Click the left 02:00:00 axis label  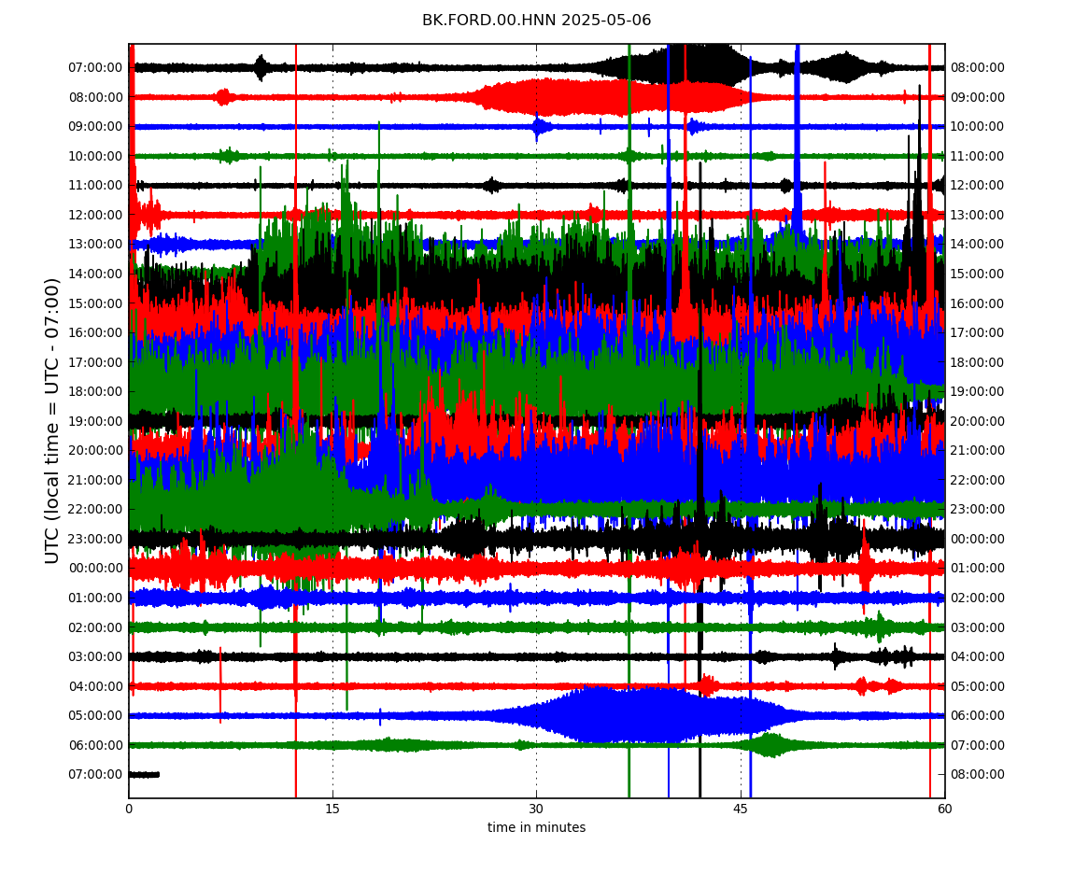95,627
